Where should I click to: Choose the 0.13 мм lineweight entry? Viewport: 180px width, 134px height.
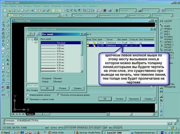tap(60, 54)
